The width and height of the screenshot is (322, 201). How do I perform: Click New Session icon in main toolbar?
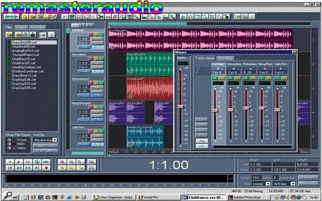[25, 17]
